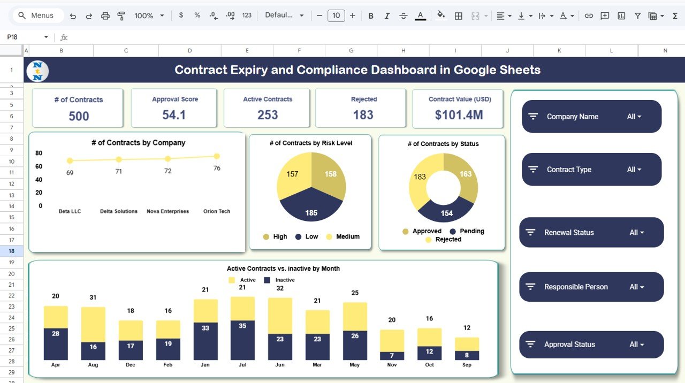Image resolution: width=685 pixels, height=383 pixels.
Task: Click the Contract Type filter slicer
Action: tap(591, 169)
